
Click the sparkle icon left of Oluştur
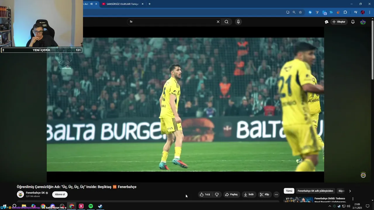pos(326,22)
